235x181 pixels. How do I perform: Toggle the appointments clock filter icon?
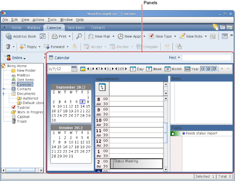[203, 69]
